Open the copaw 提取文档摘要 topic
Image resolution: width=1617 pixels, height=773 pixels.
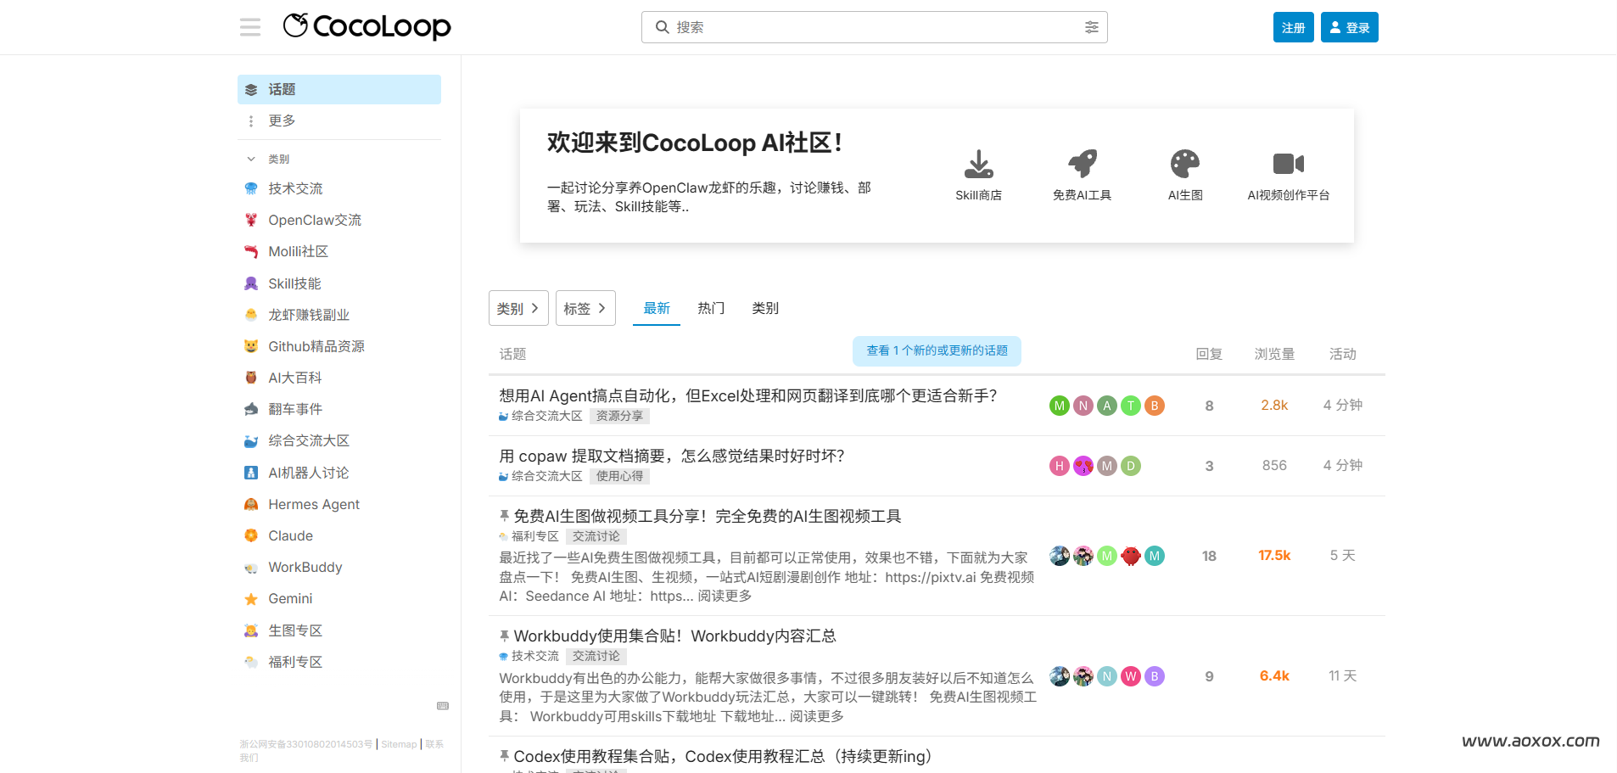(671, 456)
